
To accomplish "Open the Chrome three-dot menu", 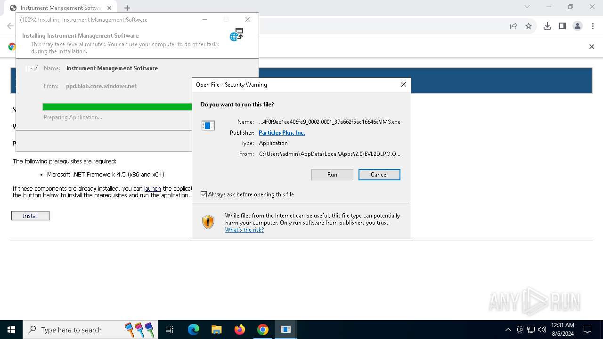I will pyautogui.click(x=593, y=26).
